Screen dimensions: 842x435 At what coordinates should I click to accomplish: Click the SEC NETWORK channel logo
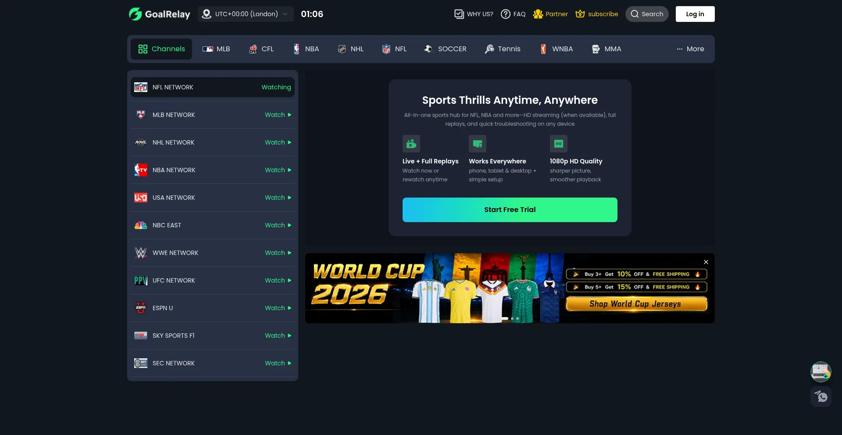(141, 363)
